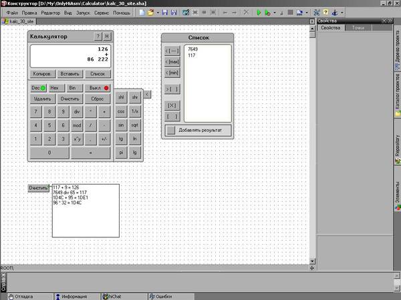Toggle the "Добавлять результат" checkbox

pyautogui.click(x=172, y=130)
